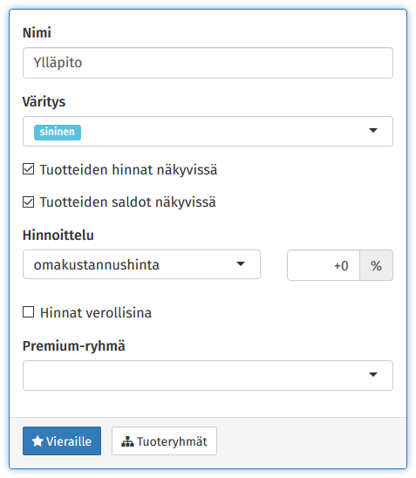Click the sitemap icon on Tuoteryhmät button
The width and height of the screenshot is (416, 478).
click(x=127, y=441)
